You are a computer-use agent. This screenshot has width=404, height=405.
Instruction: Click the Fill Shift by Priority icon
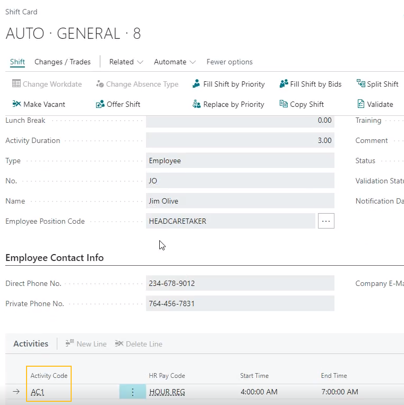196,84
